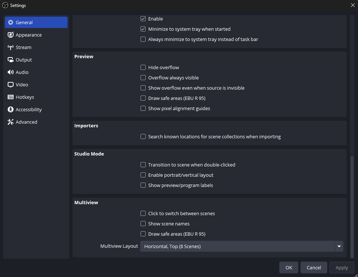This screenshot has width=358, height=277.
Task: Click the OBS logo in the title bar
Action: 5,5
